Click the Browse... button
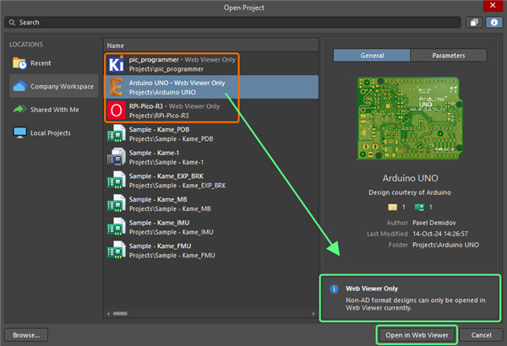The image size is (507, 346). coord(27,334)
